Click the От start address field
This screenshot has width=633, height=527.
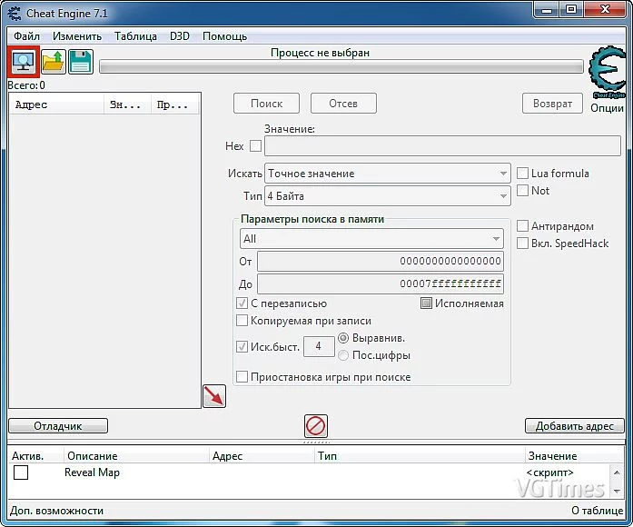[x=381, y=262]
